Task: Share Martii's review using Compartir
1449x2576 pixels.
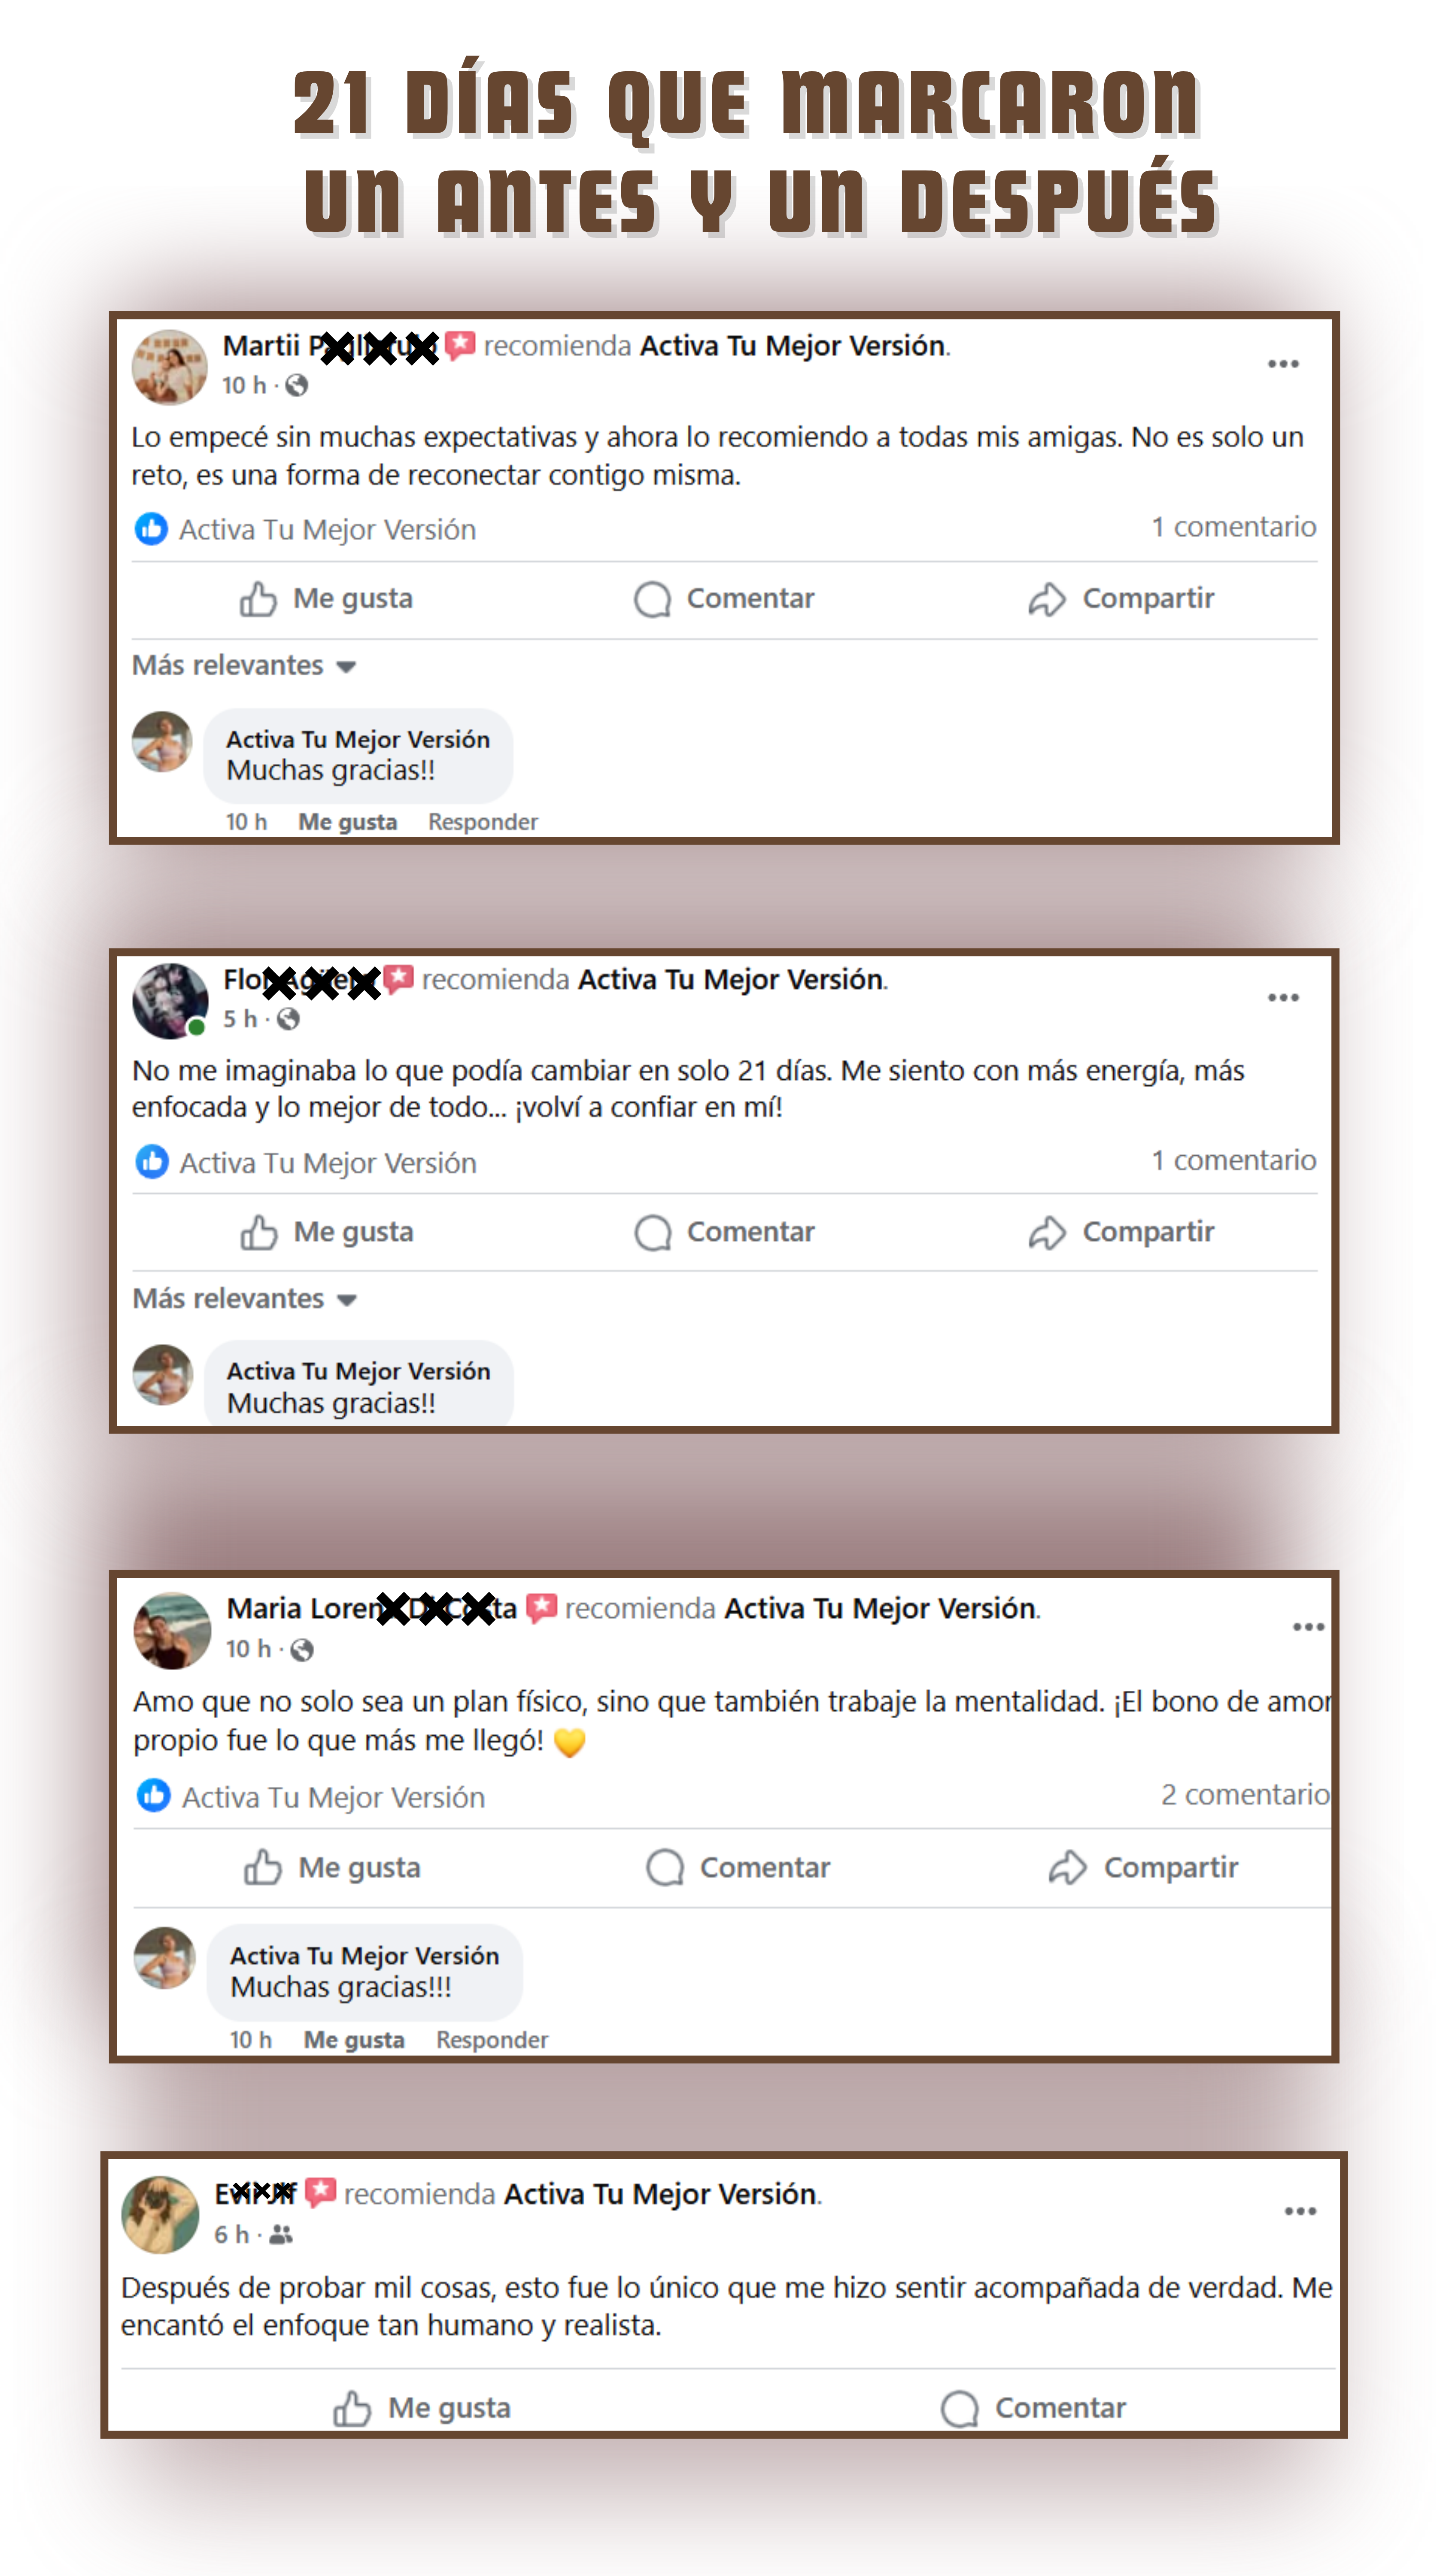Action: pos(1121,599)
